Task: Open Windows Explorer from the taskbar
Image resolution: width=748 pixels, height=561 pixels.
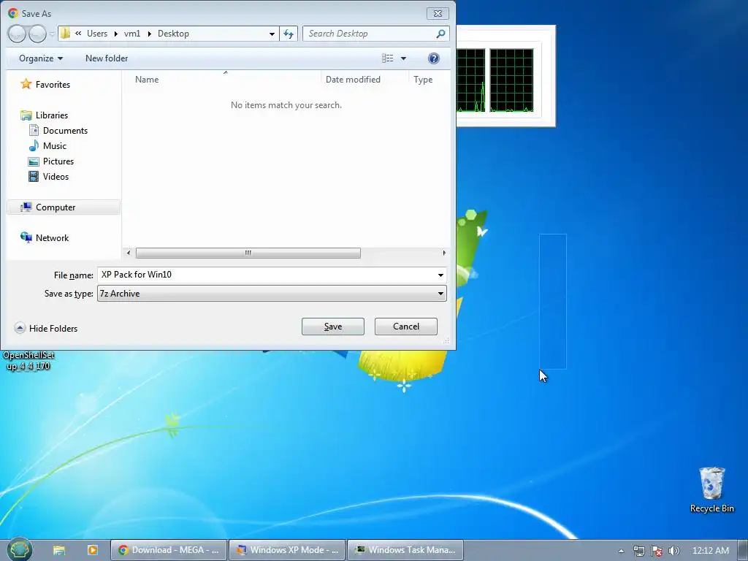Action: click(59, 550)
